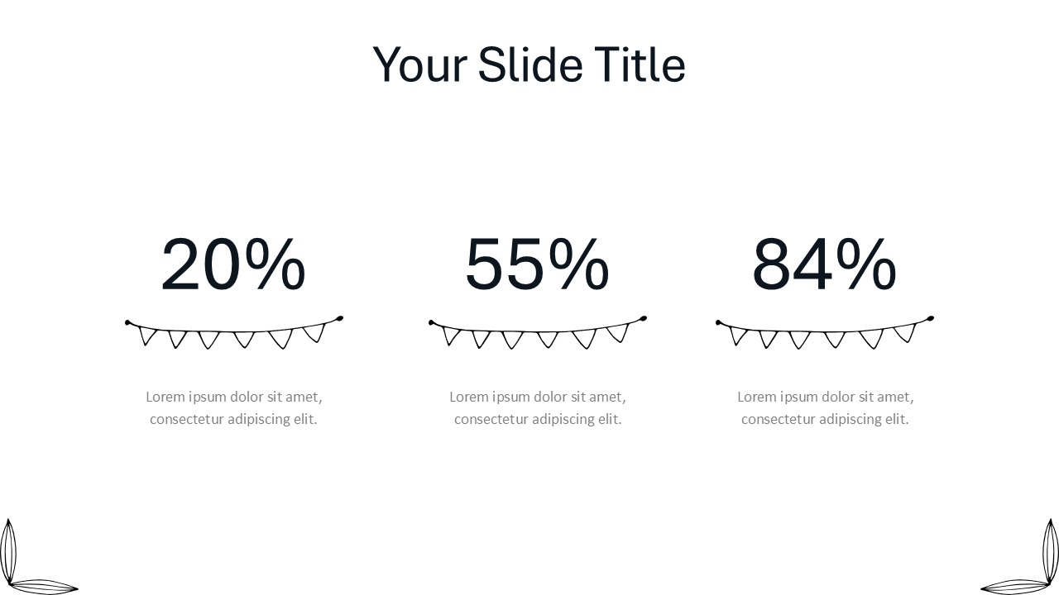Click 'consectetur adipiscing elit.' below 84%

coord(826,419)
